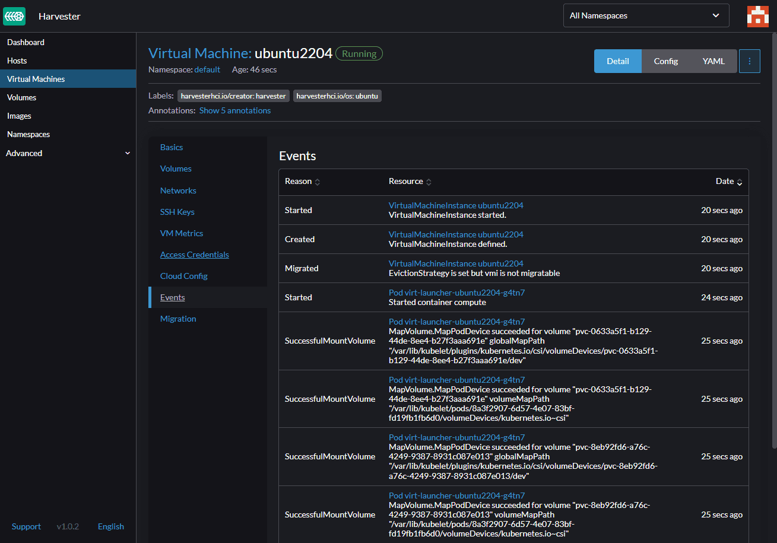
Task: Open the default namespace link
Action: (x=207, y=69)
